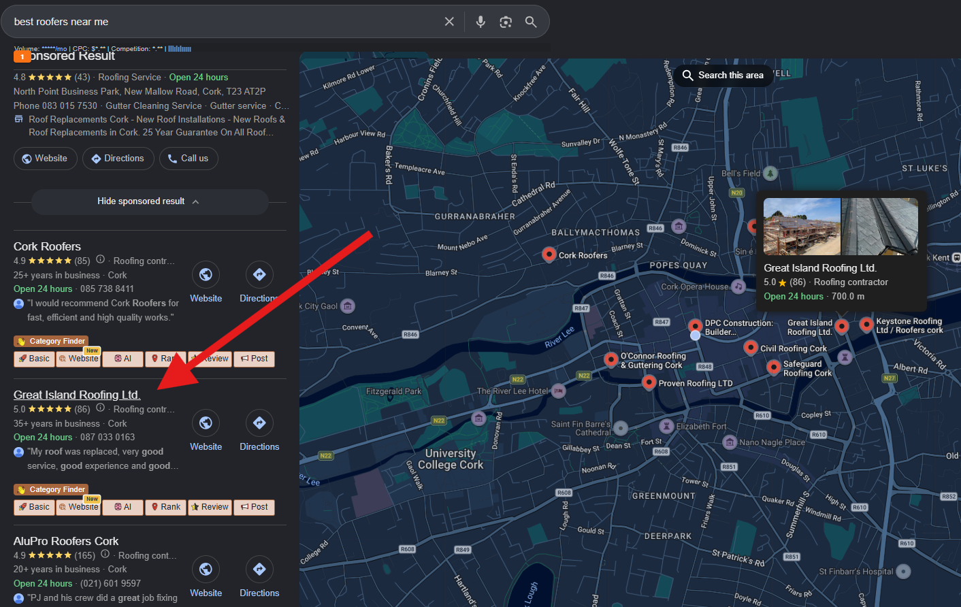Click the Directions icon for AluPro Roofers Cork
The height and width of the screenshot is (607, 961).
259,570
